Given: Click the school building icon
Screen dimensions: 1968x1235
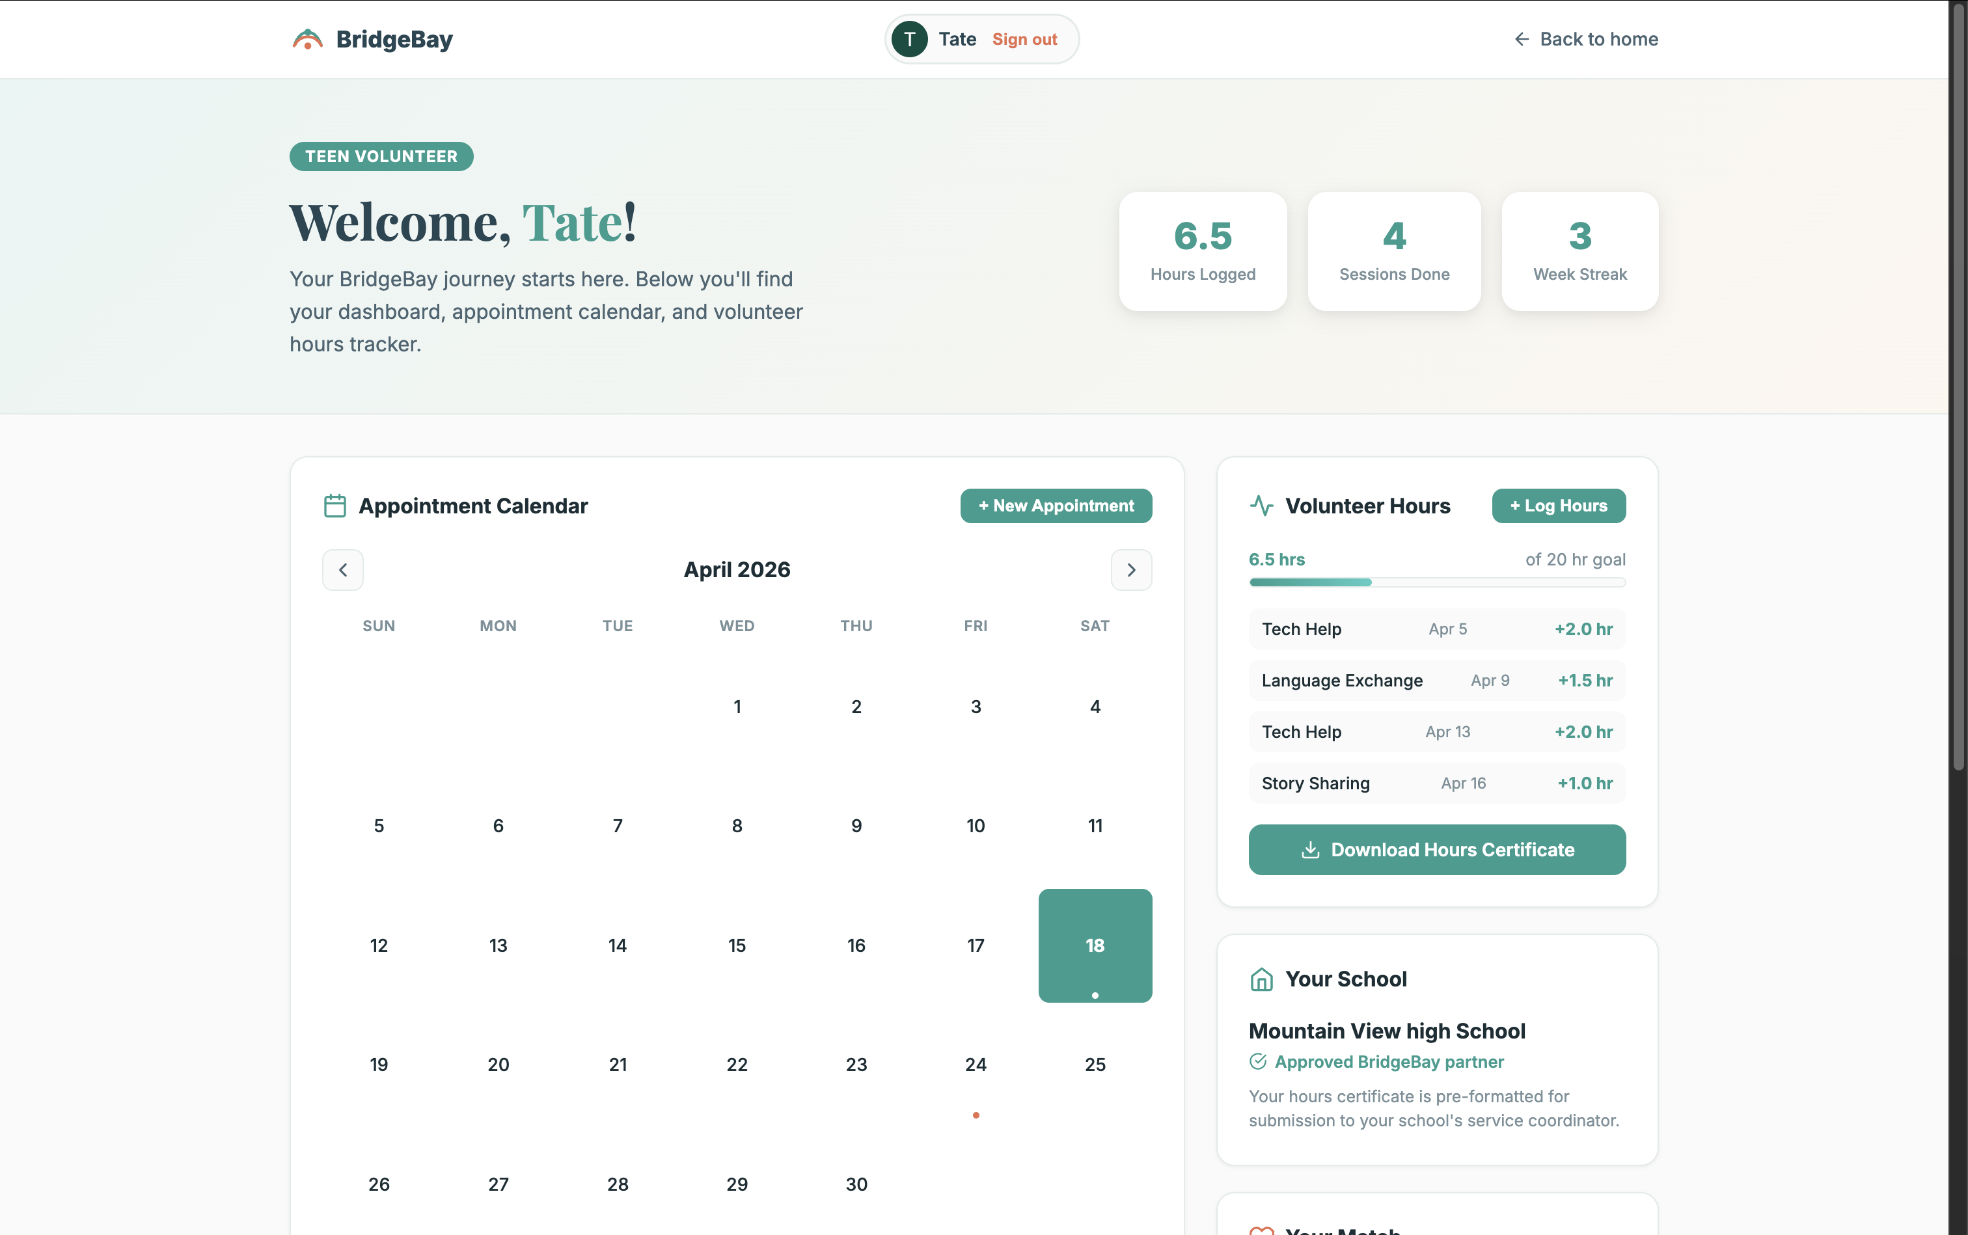Looking at the screenshot, I should [x=1261, y=979].
